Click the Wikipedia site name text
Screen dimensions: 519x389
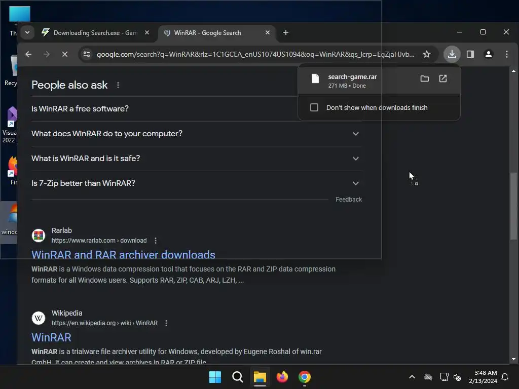click(x=67, y=313)
